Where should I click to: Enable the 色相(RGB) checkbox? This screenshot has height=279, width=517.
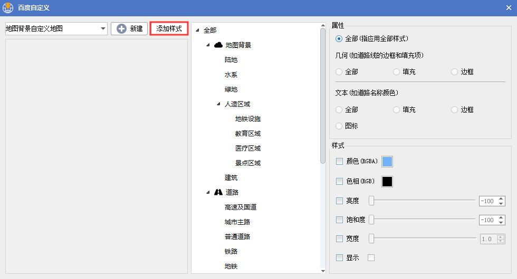[x=339, y=181]
